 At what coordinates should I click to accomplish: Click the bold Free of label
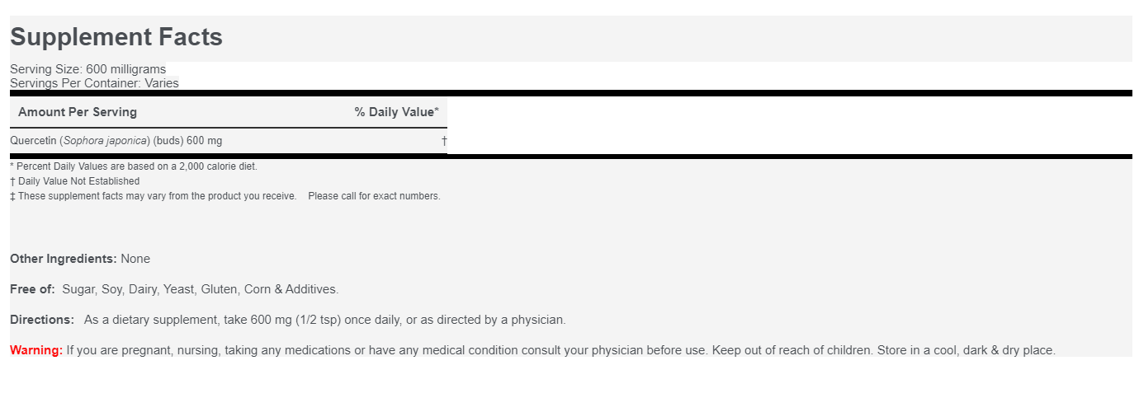point(32,289)
